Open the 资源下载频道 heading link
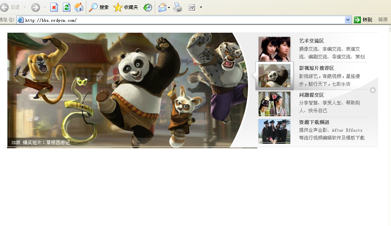 coord(314,122)
